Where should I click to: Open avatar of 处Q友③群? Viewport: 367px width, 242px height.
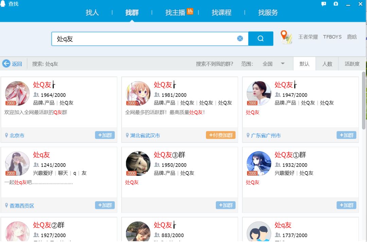point(138,164)
